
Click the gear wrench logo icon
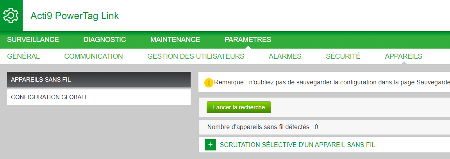(11, 16)
